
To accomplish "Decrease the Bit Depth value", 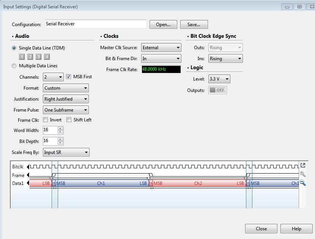I will point(60,143).
